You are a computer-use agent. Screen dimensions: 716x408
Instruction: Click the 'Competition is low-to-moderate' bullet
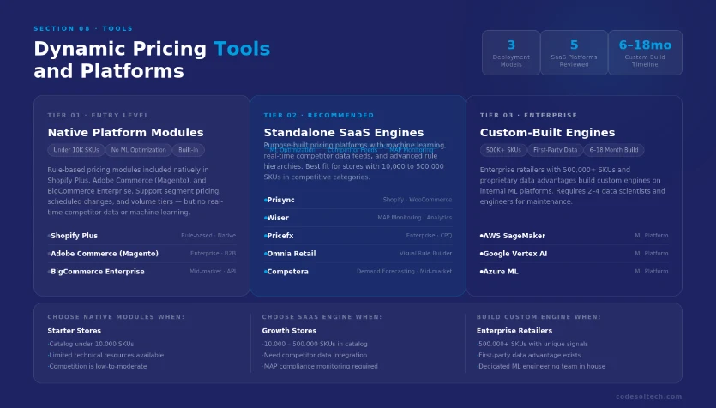(97, 366)
